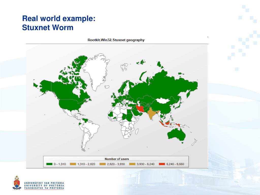
Task: Click red-colored Iran on the map
Action: pyautogui.click(x=140, y=108)
